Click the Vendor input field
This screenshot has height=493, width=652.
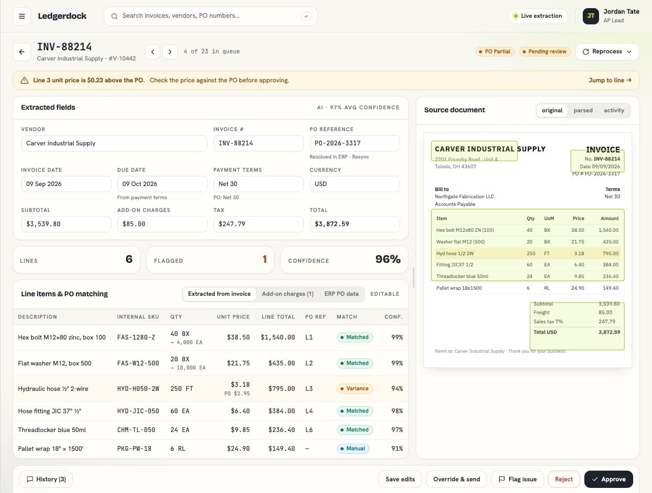[x=114, y=143]
